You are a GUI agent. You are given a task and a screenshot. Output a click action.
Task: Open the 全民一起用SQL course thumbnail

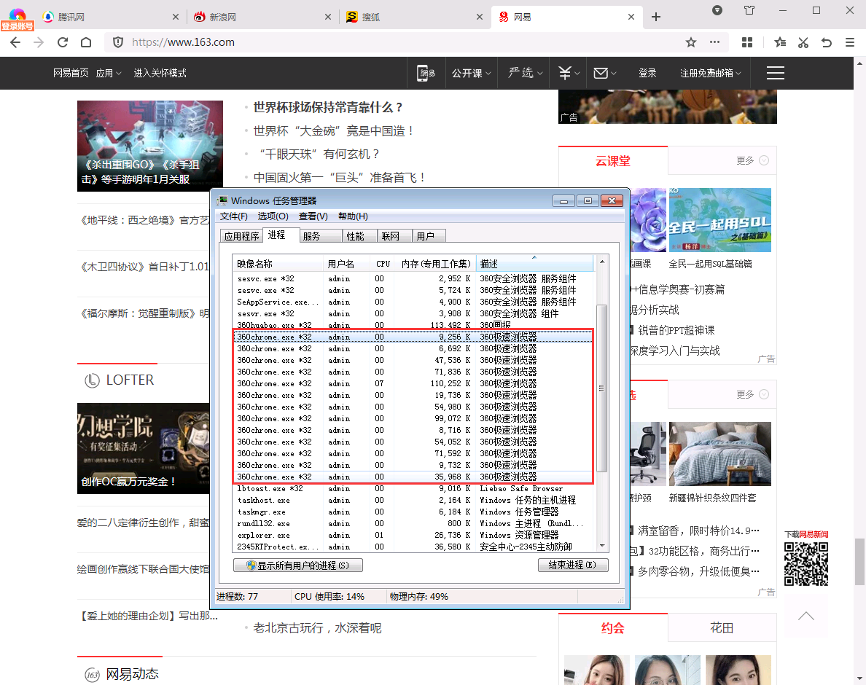click(x=719, y=220)
